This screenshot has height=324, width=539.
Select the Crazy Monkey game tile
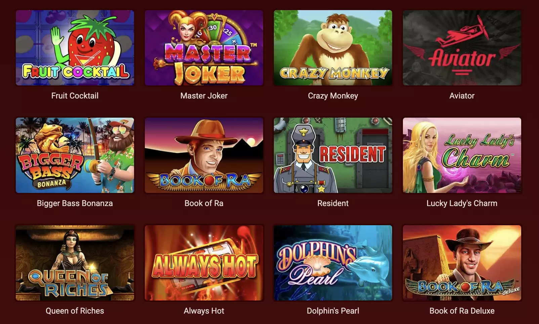pyautogui.click(x=333, y=48)
